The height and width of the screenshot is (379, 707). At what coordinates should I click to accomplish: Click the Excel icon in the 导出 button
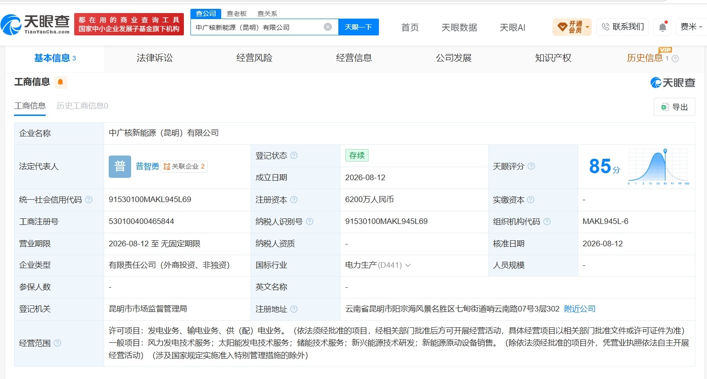[x=665, y=107]
